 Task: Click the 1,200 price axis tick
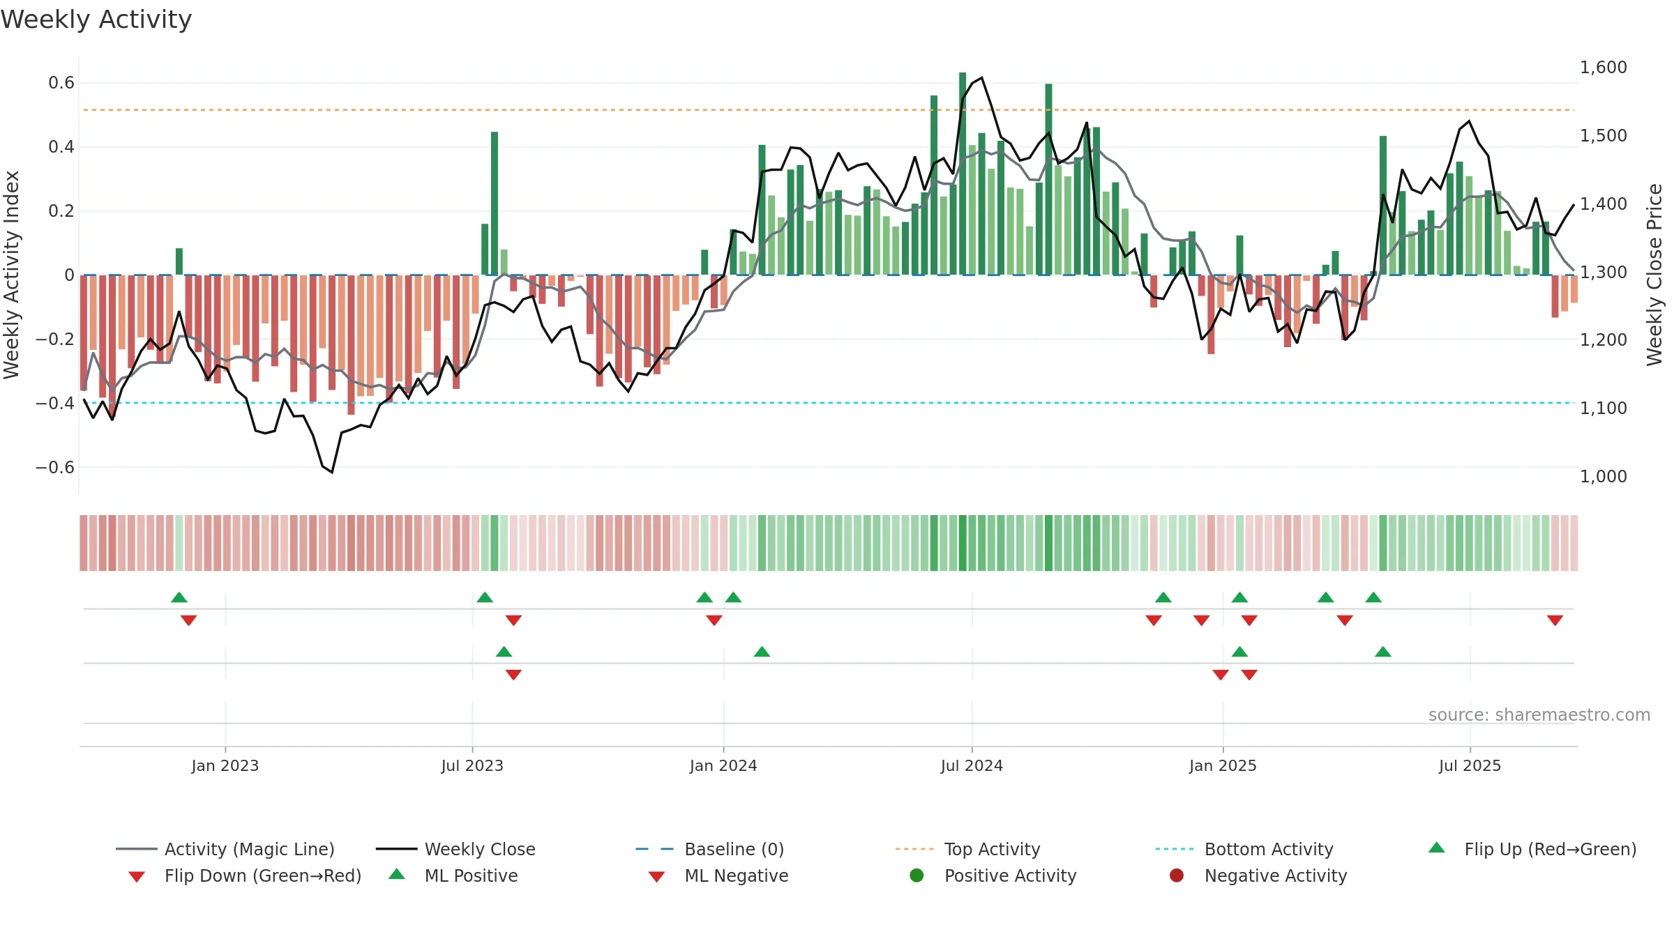pyautogui.click(x=1604, y=340)
